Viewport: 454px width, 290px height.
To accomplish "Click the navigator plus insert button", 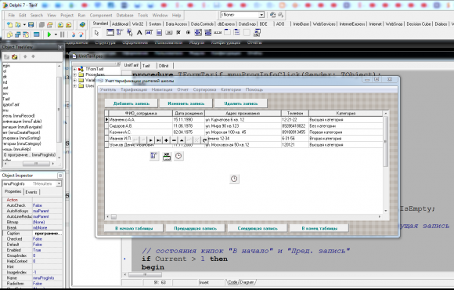I will [166, 140].
